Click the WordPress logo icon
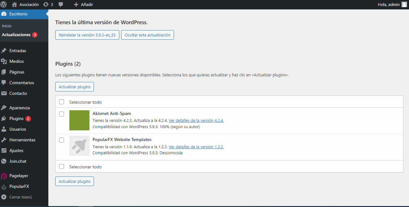Image resolution: width=409 pixels, height=207 pixels. (4, 4)
